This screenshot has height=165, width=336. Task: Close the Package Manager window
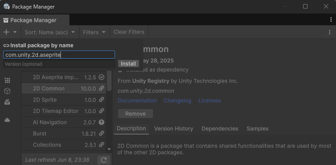tap(326, 6)
